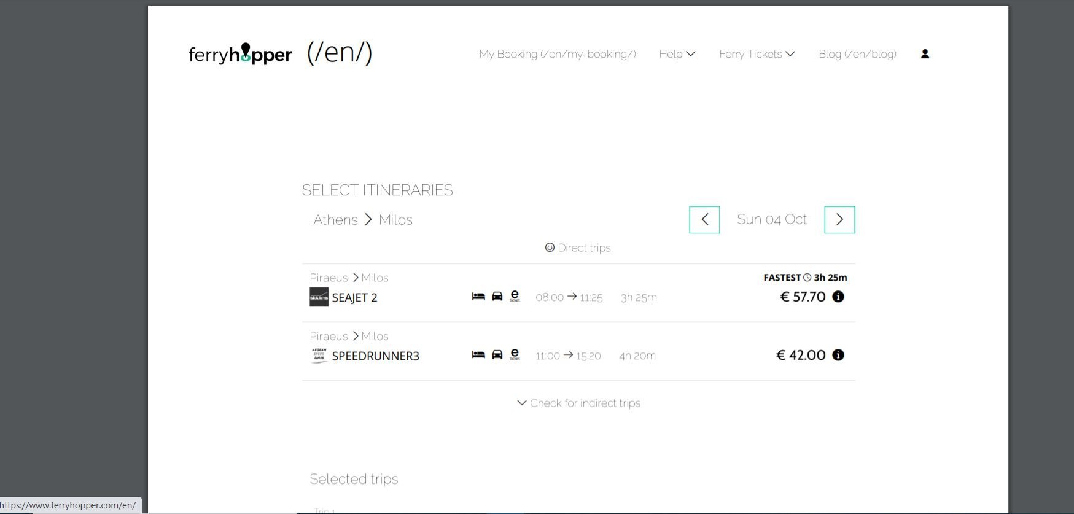The height and width of the screenshot is (514, 1074).
Task: Click the ferryhopper logo
Action: 240,54
